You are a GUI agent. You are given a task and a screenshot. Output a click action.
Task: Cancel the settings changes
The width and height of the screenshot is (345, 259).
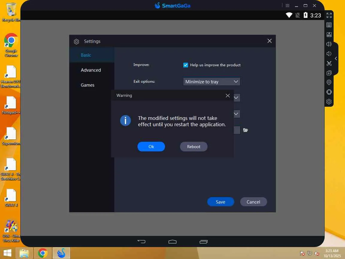(x=253, y=202)
